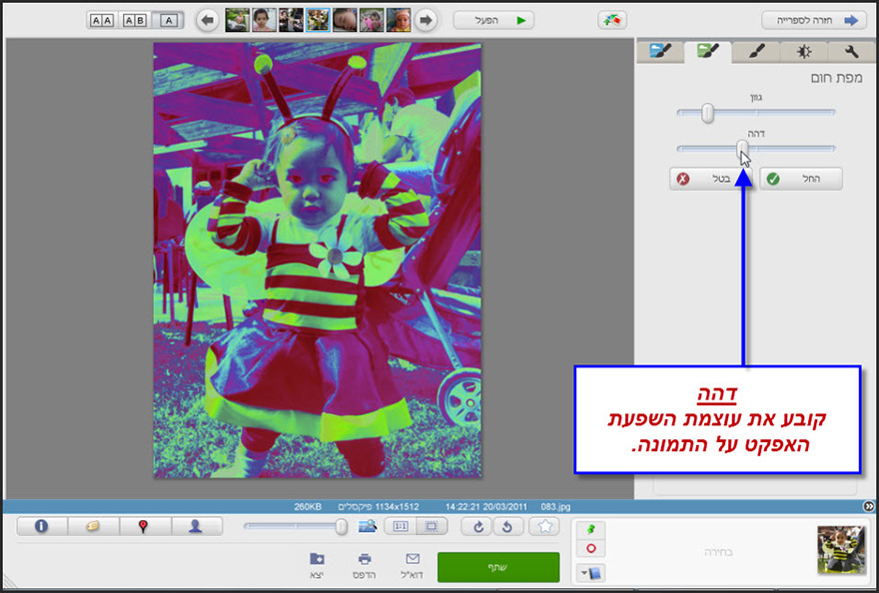Click the green effects icon beside הפעל
The image size is (879, 593).
pos(612,19)
